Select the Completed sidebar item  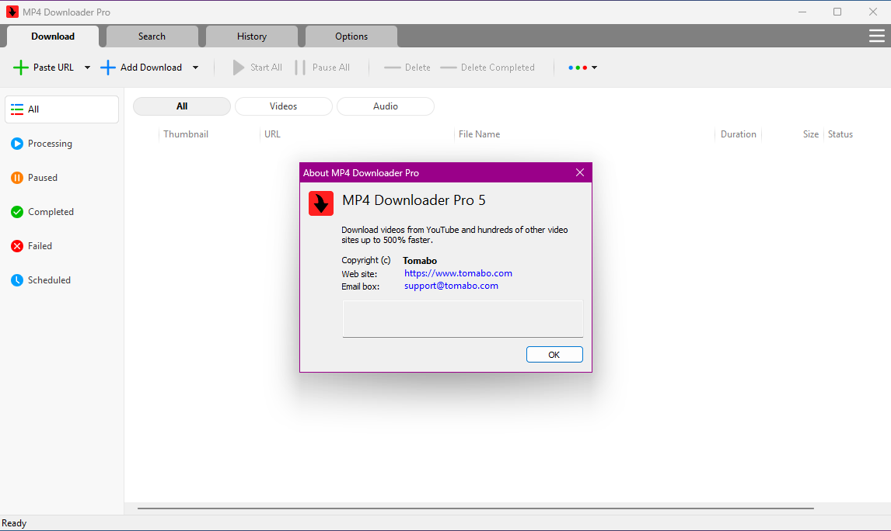point(61,212)
